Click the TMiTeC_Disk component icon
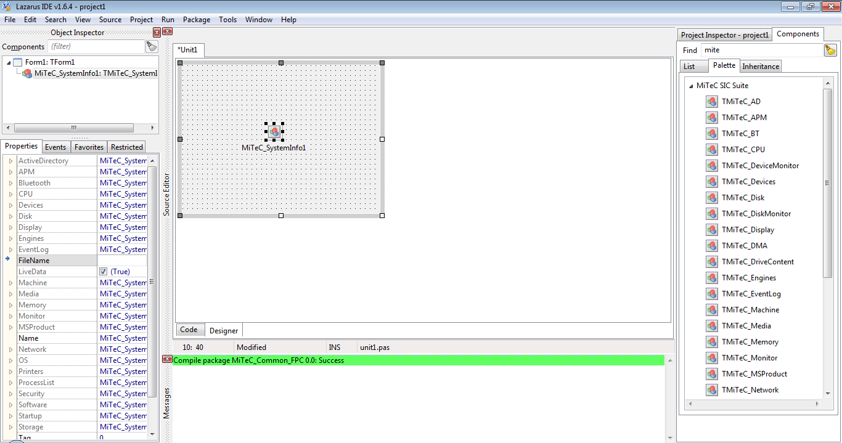 (x=713, y=198)
